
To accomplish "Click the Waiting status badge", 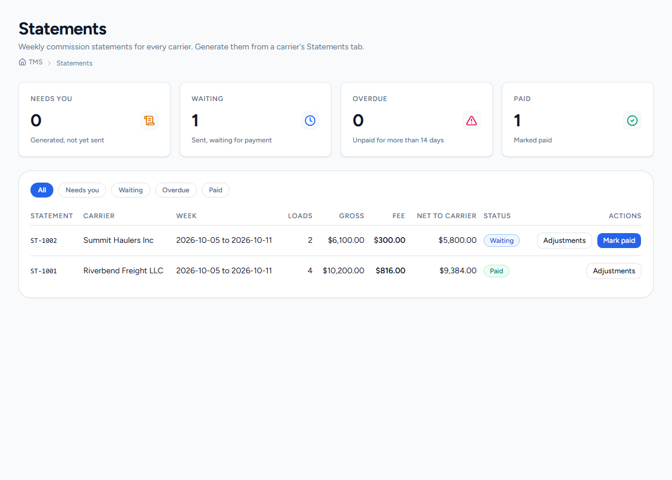I will 501,241.
